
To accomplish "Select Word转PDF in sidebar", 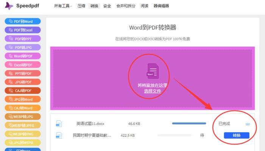I will tap(23, 56).
